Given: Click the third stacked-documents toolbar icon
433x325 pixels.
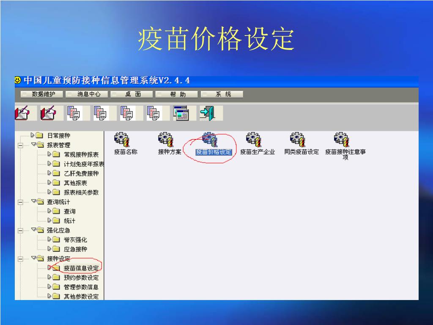Looking at the screenshot, I should 128,113.
